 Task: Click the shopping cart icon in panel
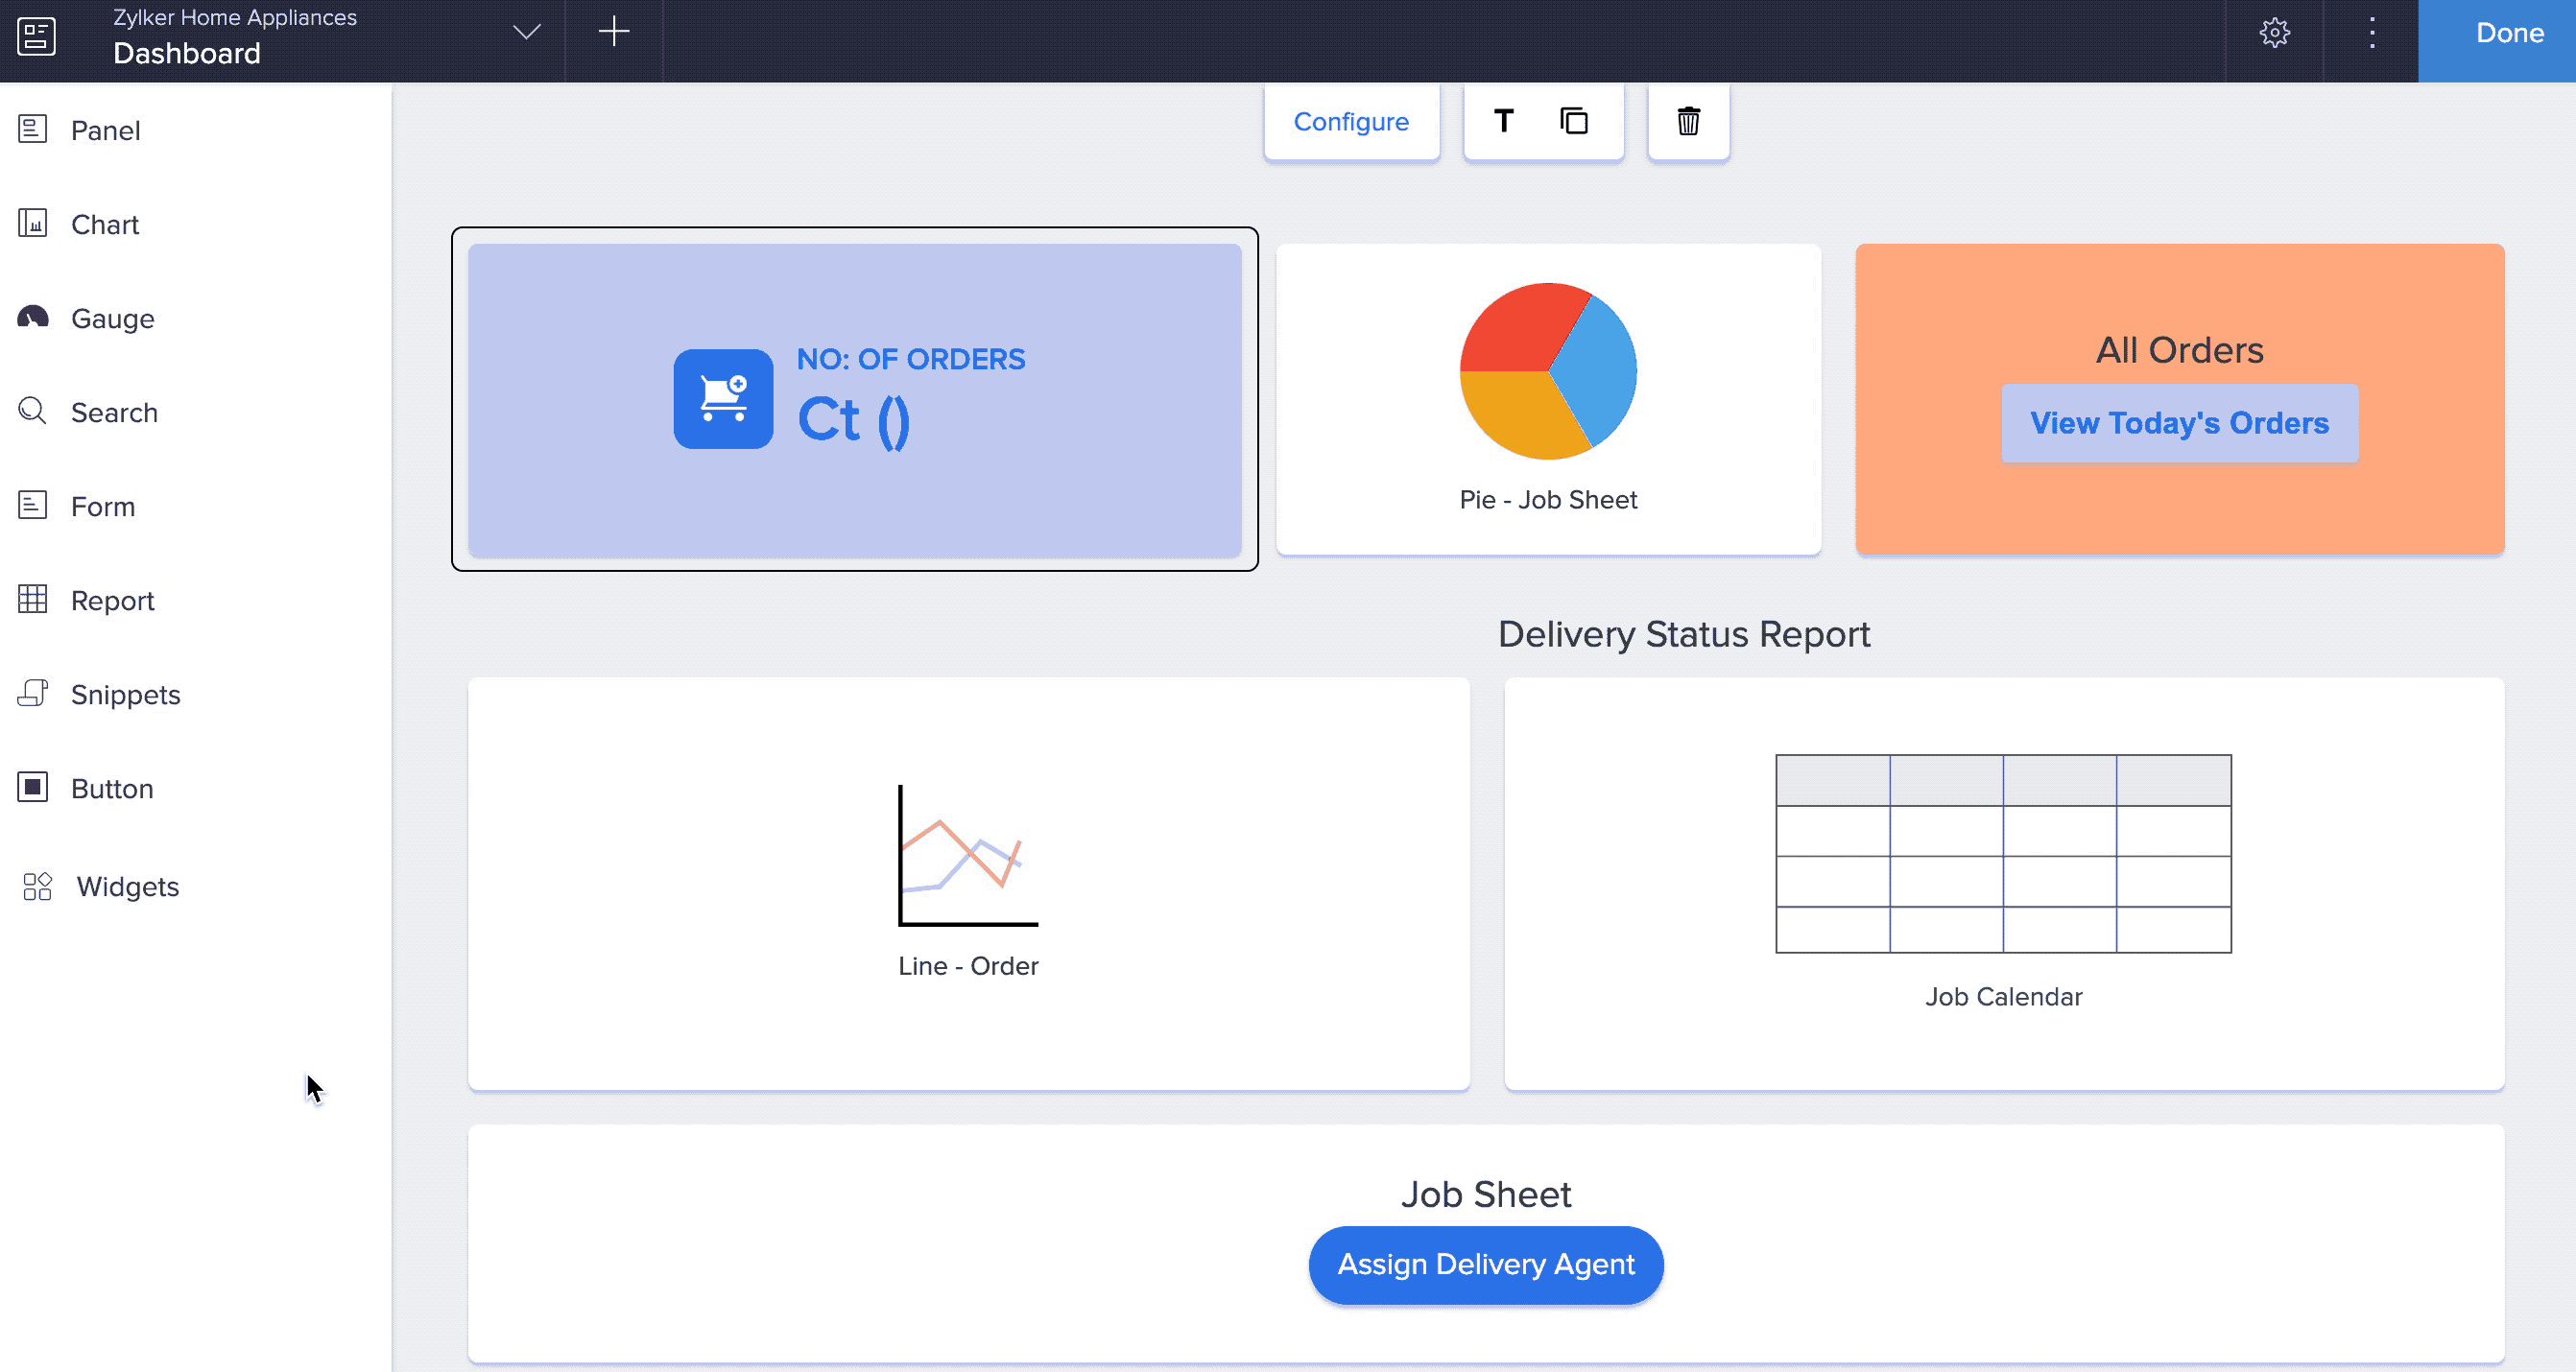pyautogui.click(x=723, y=399)
